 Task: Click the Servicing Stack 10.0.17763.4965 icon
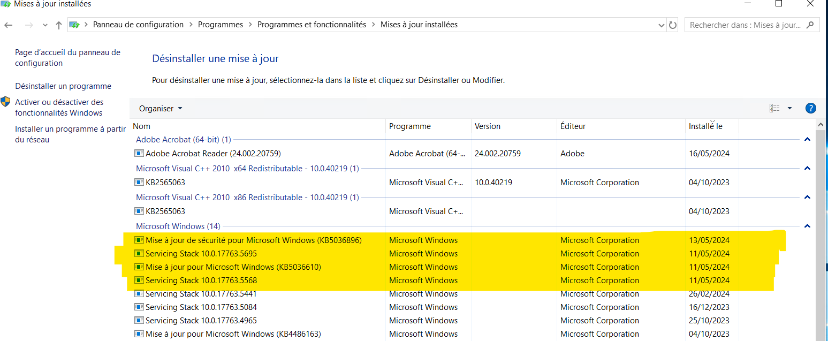coord(139,321)
